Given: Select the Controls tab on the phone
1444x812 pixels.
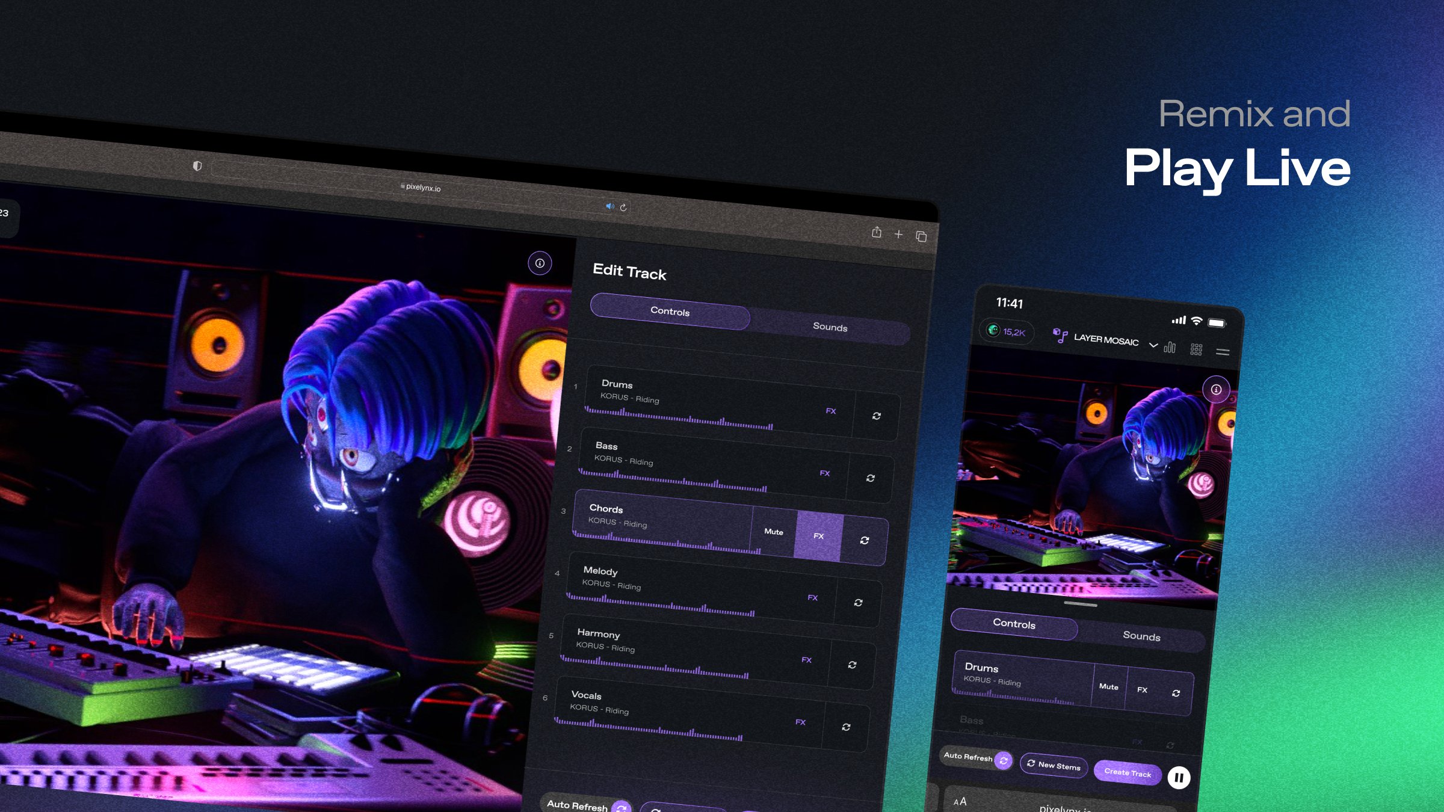Looking at the screenshot, I should click(1014, 624).
